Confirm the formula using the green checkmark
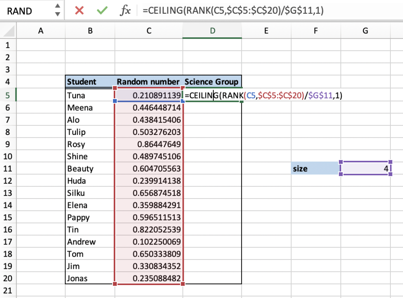 coord(102,11)
